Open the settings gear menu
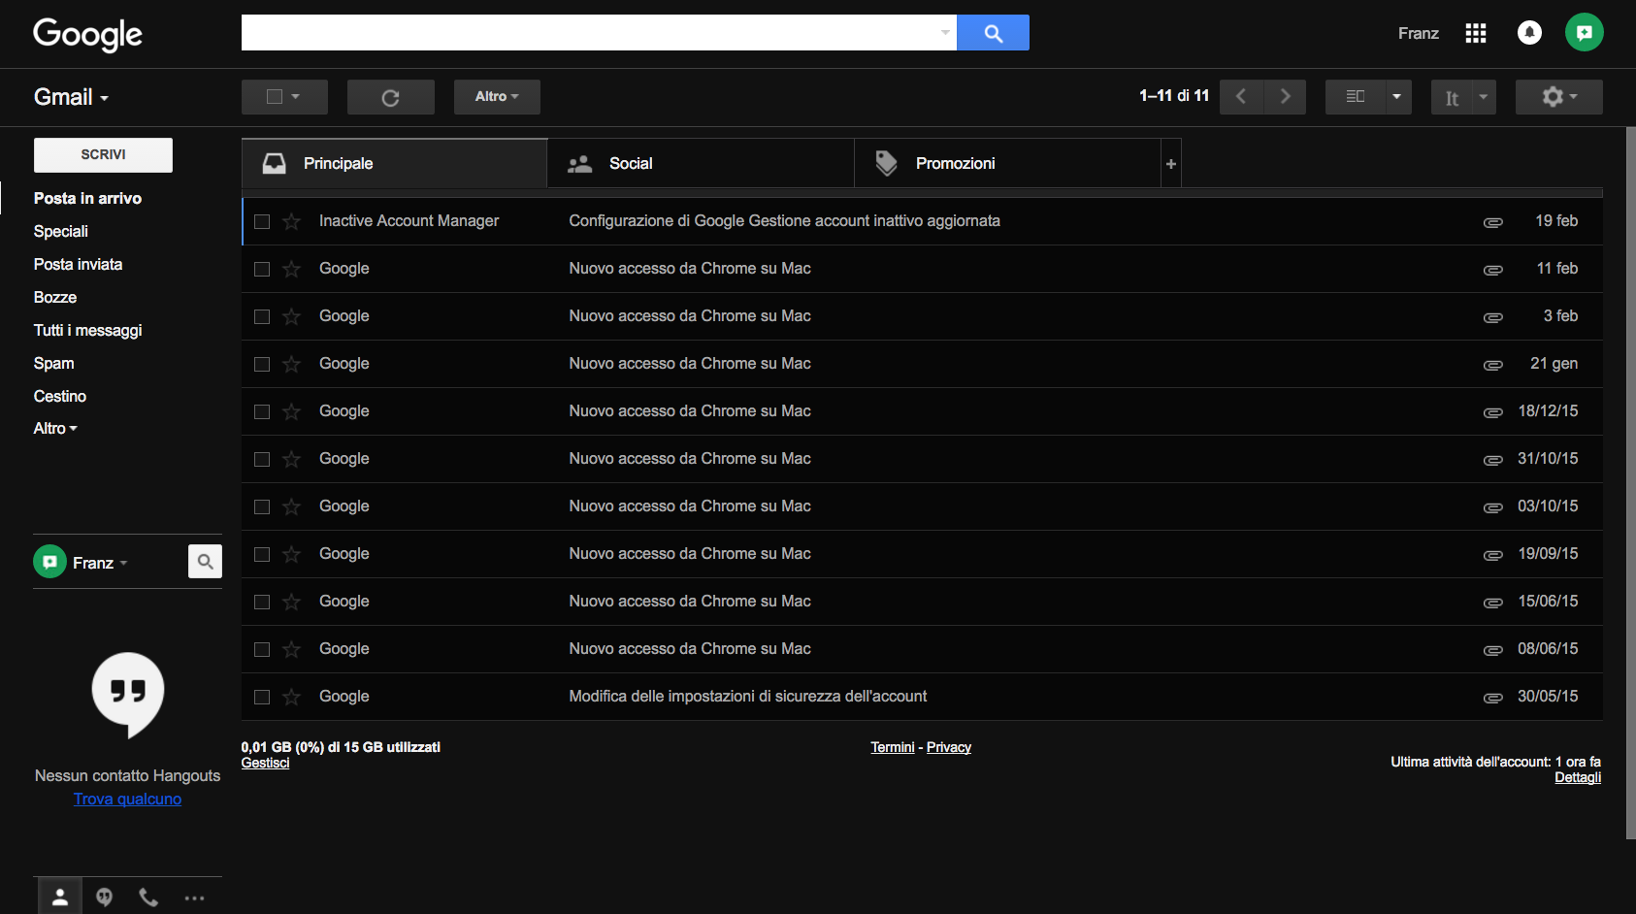Viewport: 1636px width, 914px height. point(1558,96)
